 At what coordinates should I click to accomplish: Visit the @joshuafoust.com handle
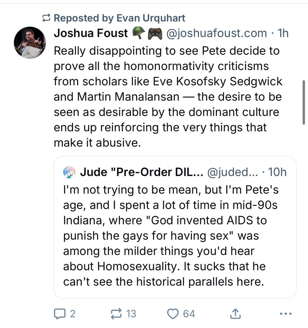(x=216, y=33)
